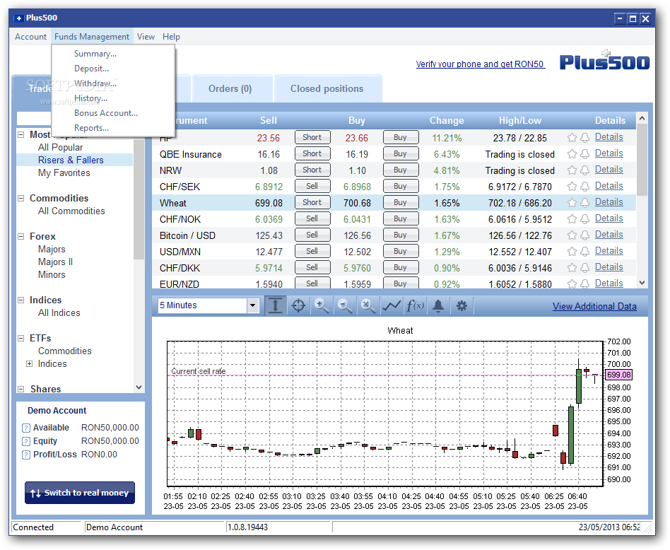Help icon next to Equity
The width and height of the screenshot is (670, 550).
click(x=25, y=441)
